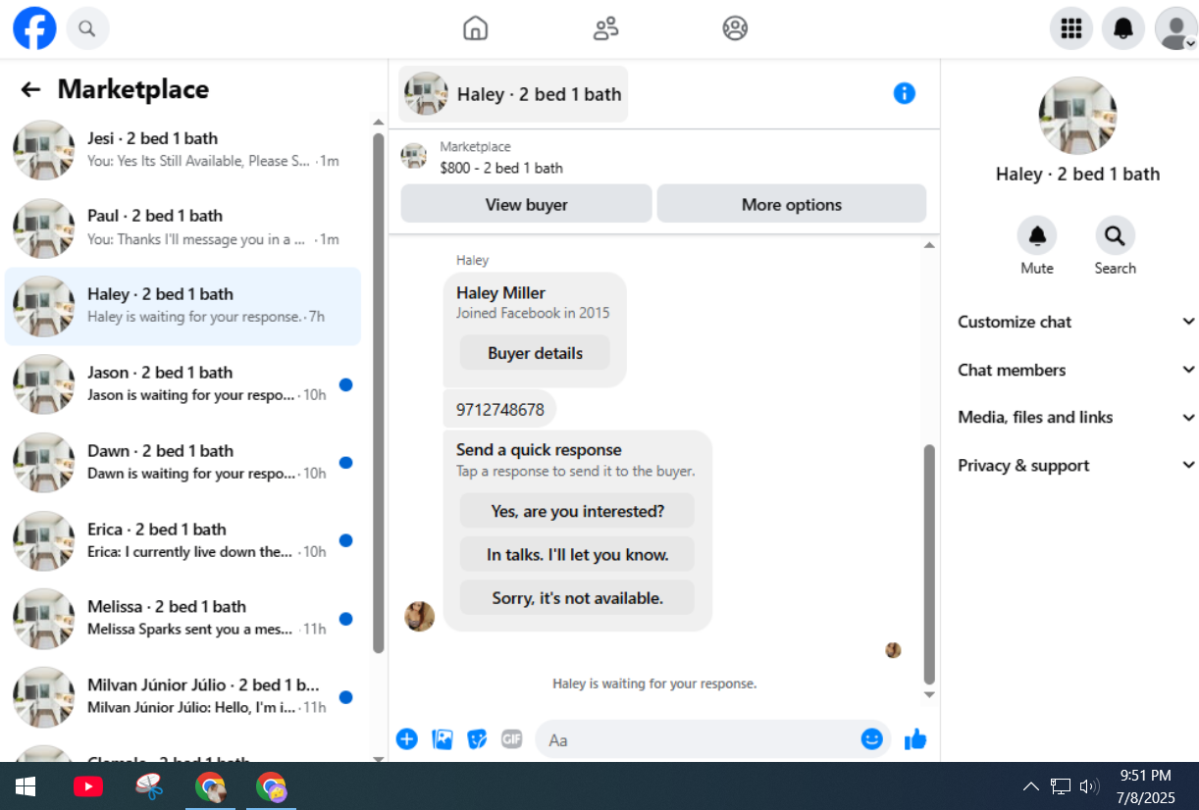Open Milvan Júnior Júlio's conversation
The width and height of the screenshot is (1199, 810).
pyautogui.click(x=182, y=696)
